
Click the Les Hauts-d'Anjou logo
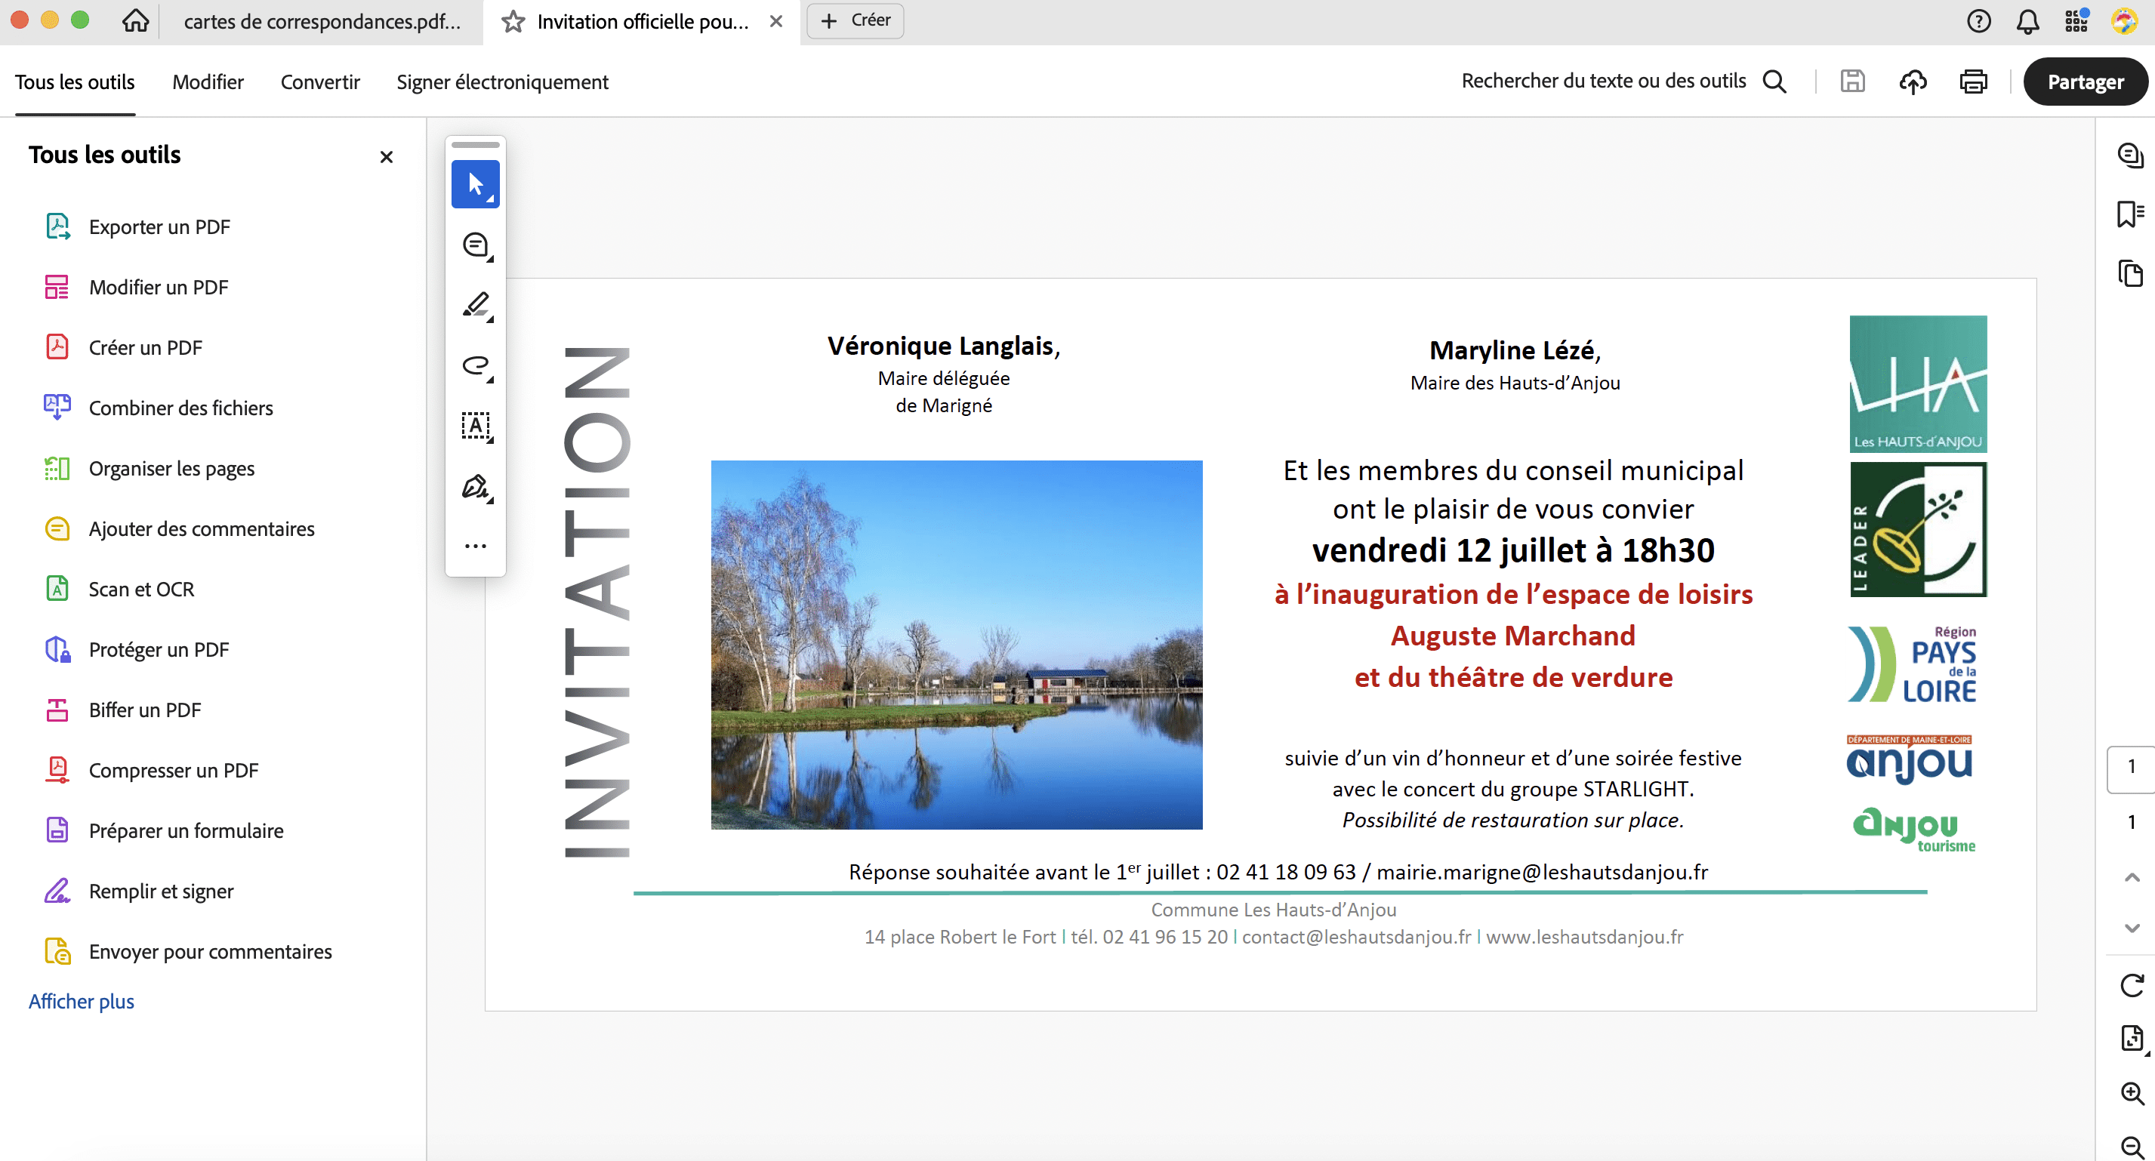click(x=1917, y=384)
